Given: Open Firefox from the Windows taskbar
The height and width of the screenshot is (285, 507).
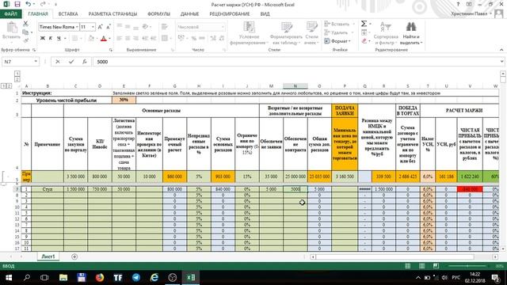Looking at the screenshot, I should 100,277.
